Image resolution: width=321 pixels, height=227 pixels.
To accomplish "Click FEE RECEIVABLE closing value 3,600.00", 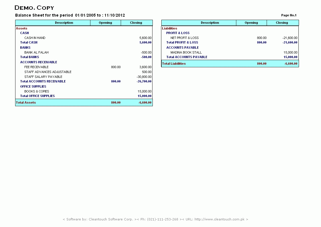I will click(145, 67).
